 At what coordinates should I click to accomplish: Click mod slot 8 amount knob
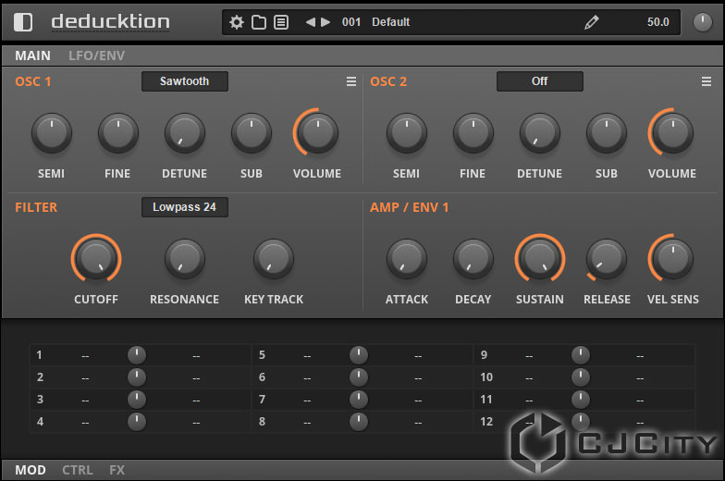coord(359,422)
